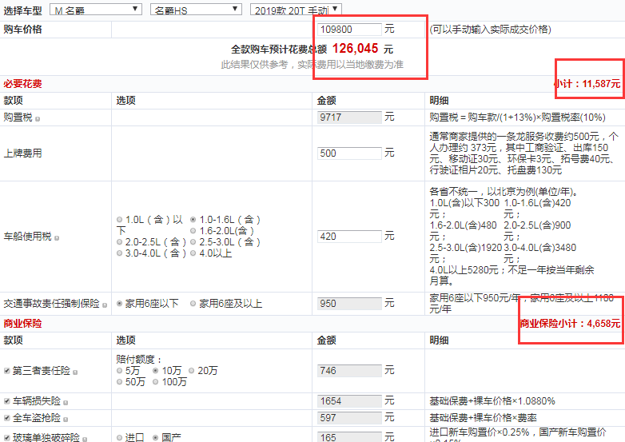Click the 小计：11,587元 subtotal

click(587, 84)
